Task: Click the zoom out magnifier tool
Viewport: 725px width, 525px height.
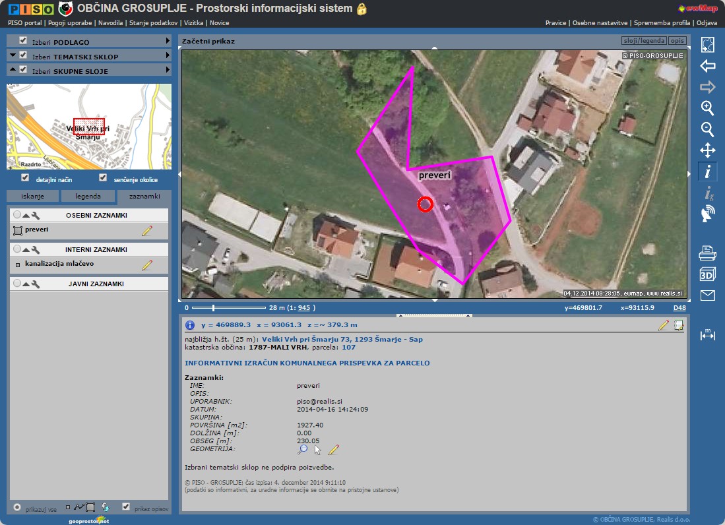Action: pos(707,129)
